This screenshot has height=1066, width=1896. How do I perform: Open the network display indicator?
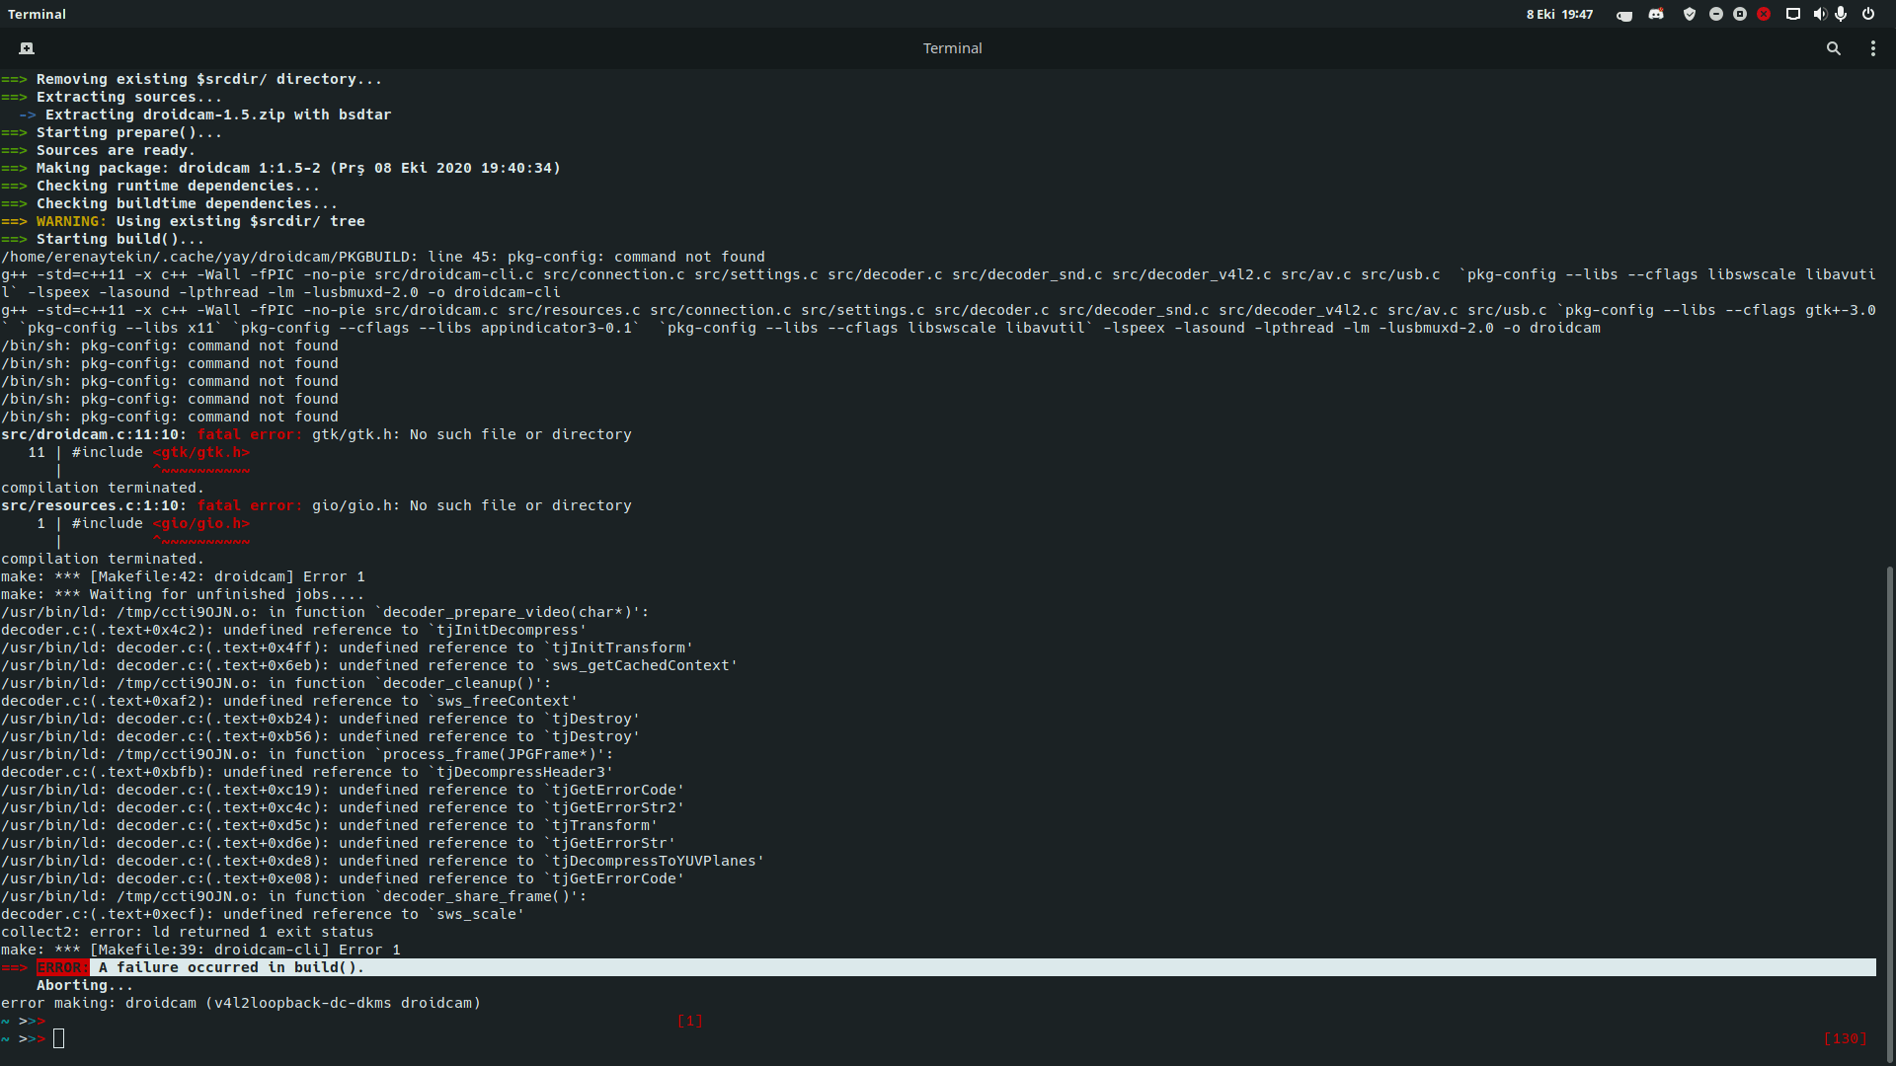coord(1793,15)
